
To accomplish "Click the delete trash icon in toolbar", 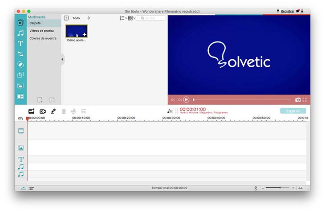I will point(64,111).
